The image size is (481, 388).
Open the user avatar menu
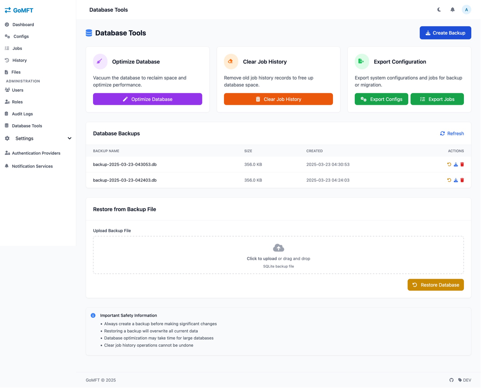466,10
